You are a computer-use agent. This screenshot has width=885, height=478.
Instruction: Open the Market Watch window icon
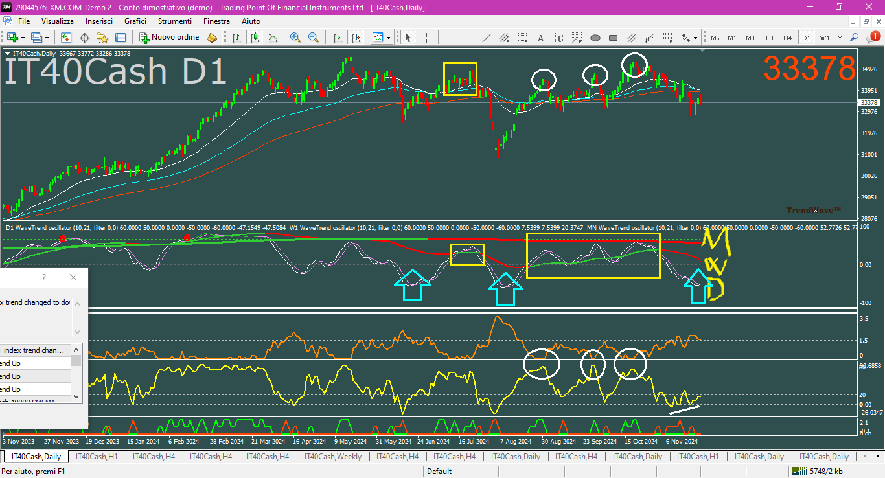[x=66, y=38]
